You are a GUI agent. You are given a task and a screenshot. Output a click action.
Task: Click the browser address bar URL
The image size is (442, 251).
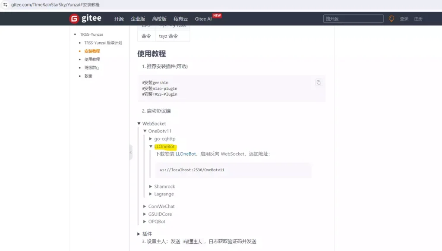click(55, 4)
